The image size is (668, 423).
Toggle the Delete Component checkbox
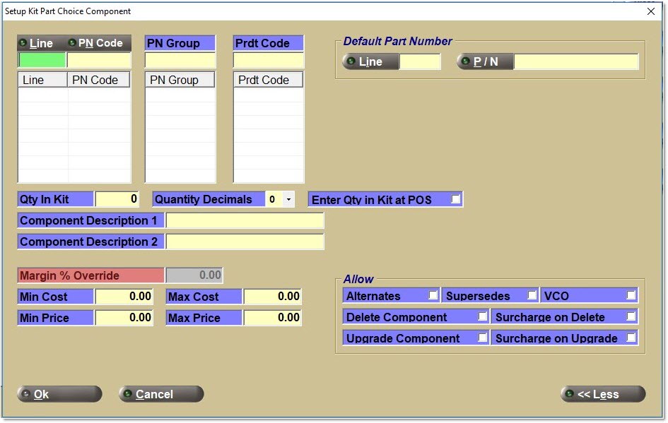coord(483,316)
